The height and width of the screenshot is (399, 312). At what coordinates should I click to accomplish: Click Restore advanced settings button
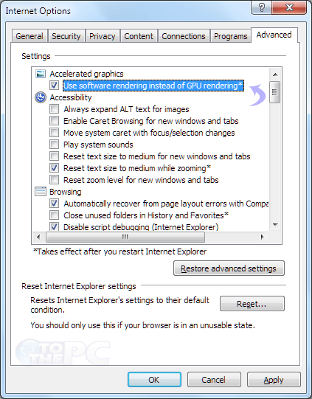click(x=229, y=268)
